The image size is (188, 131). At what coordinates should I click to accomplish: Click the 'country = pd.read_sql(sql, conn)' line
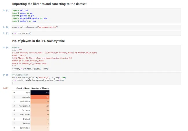[30, 69]
